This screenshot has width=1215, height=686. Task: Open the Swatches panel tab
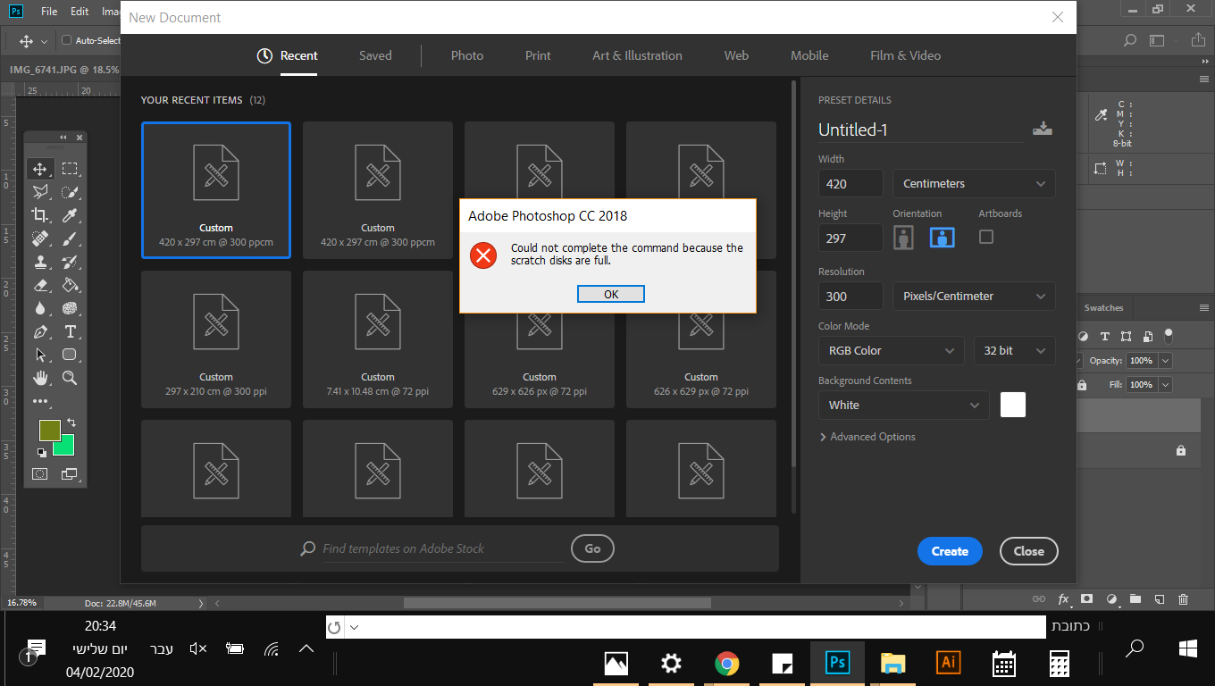(x=1103, y=308)
